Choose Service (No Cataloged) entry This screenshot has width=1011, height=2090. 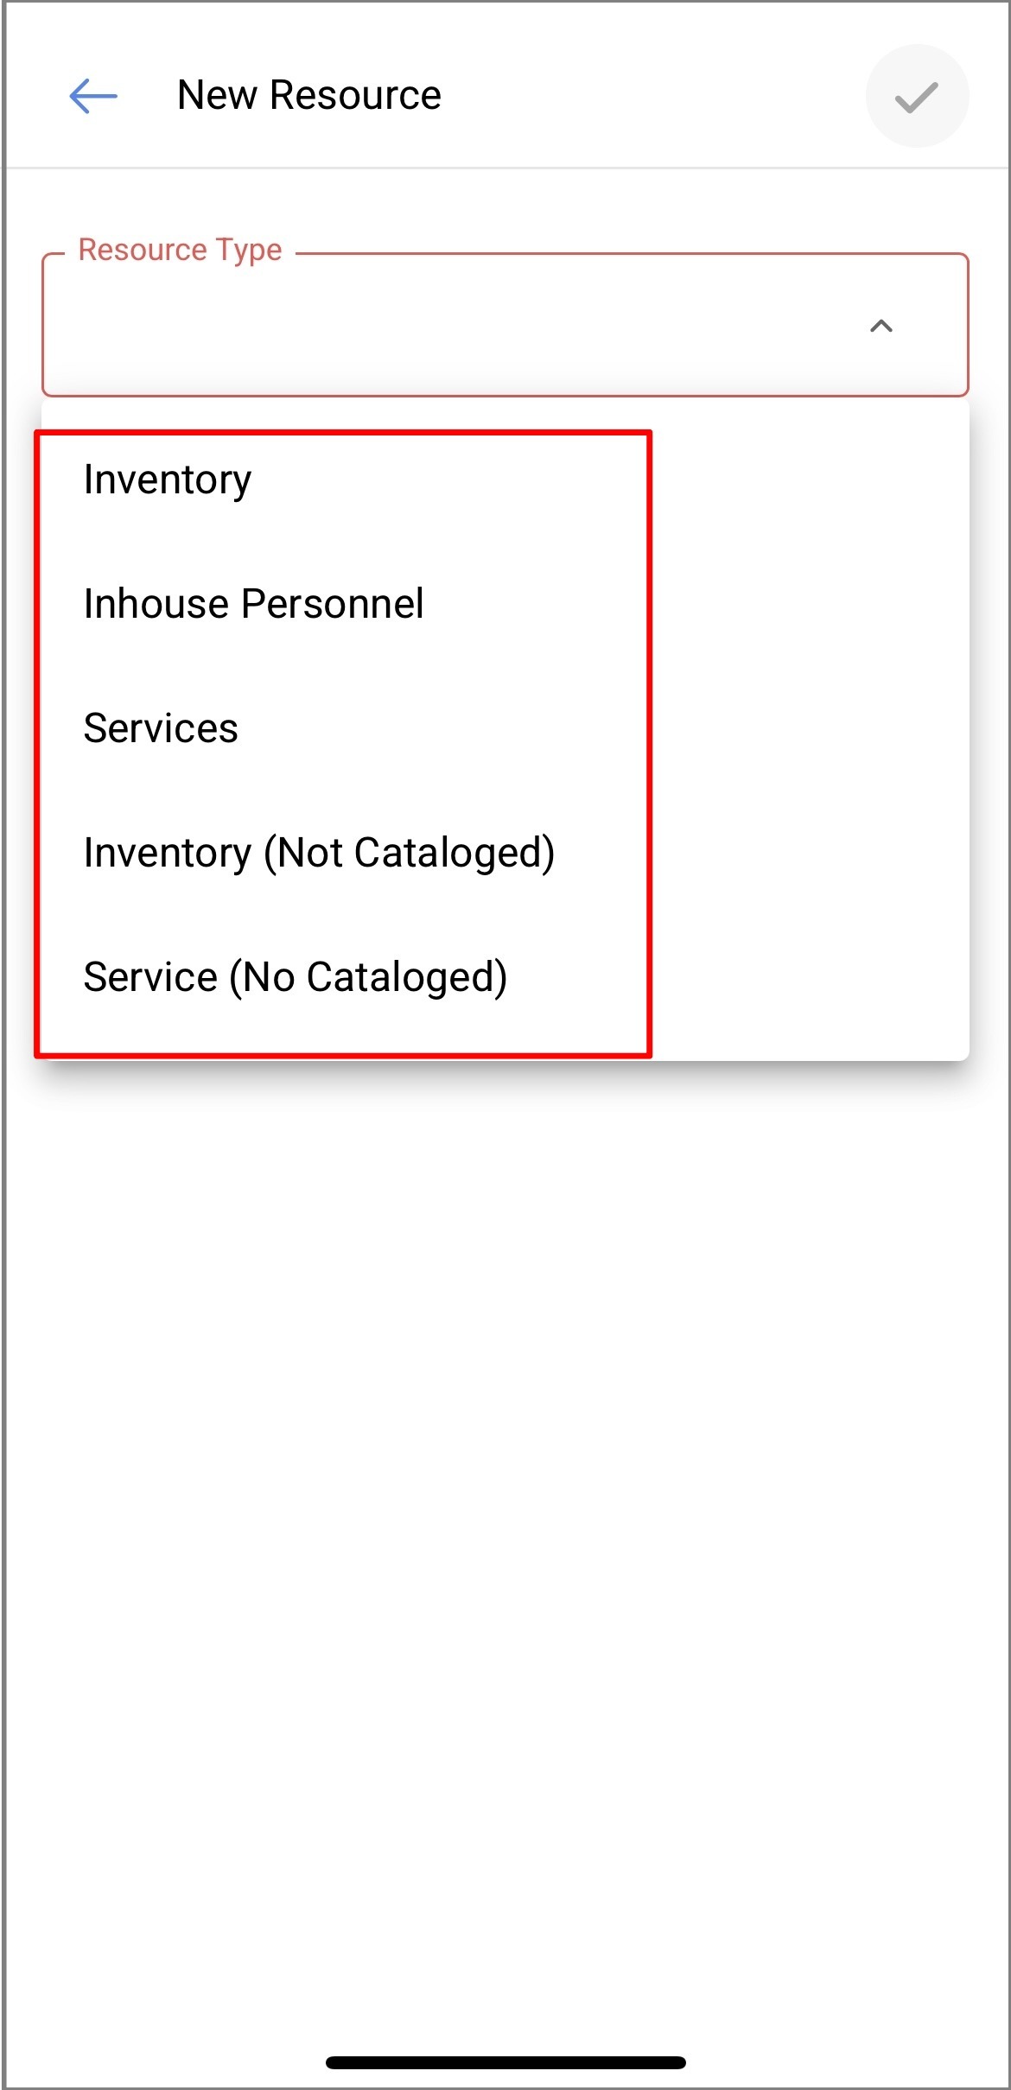pos(295,977)
